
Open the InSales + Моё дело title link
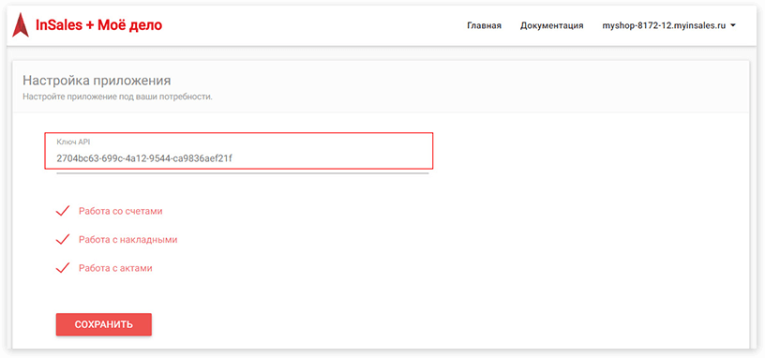point(99,25)
